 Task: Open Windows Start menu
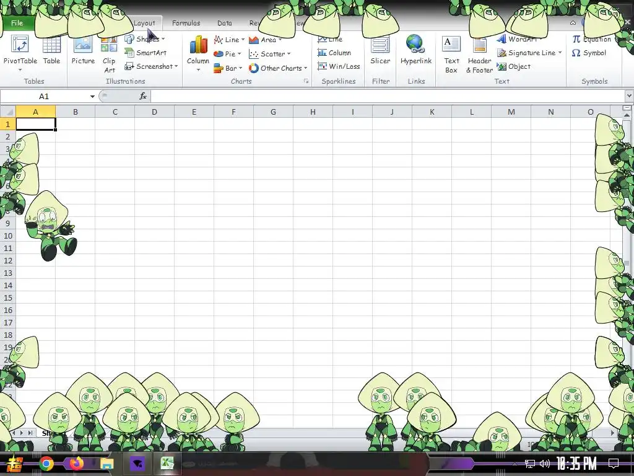(x=15, y=464)
